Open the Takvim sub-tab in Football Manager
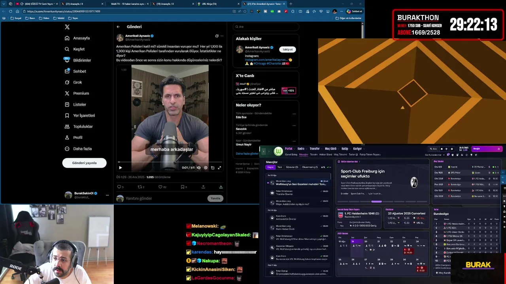Viewport: 506px width, 284px height. pos(314,155)
